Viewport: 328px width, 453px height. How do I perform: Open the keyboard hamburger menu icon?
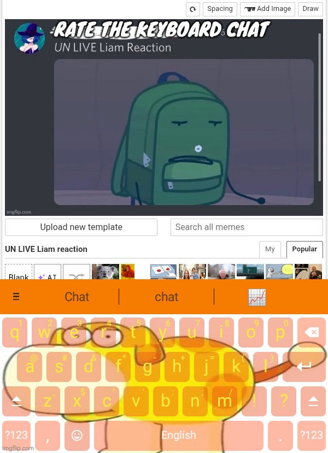coord(16,297)
